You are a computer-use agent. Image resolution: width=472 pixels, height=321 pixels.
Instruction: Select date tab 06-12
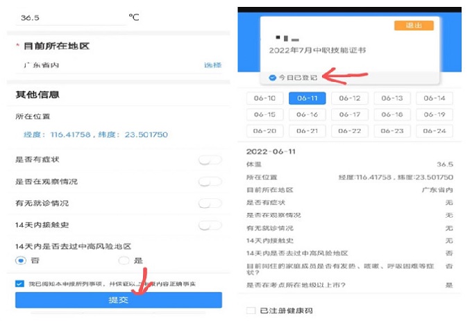click(x=349, y=98)
